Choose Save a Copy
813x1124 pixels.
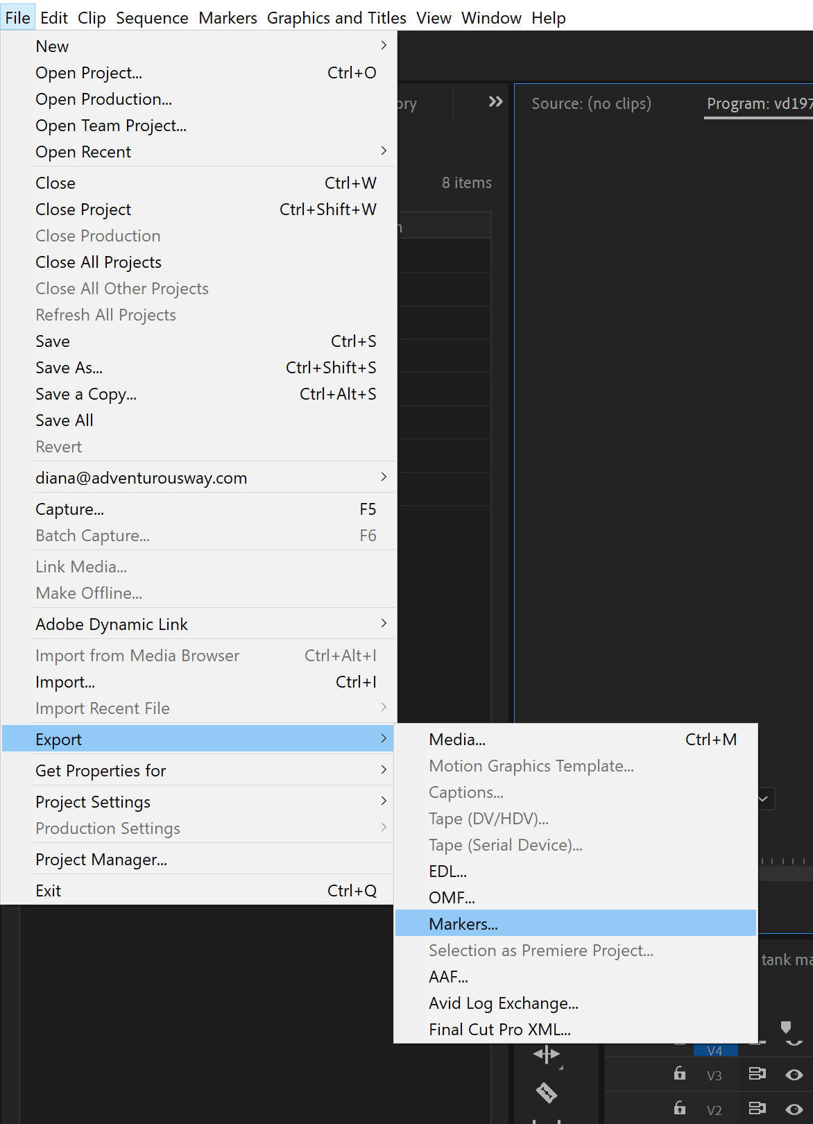(x=198, y=394)
